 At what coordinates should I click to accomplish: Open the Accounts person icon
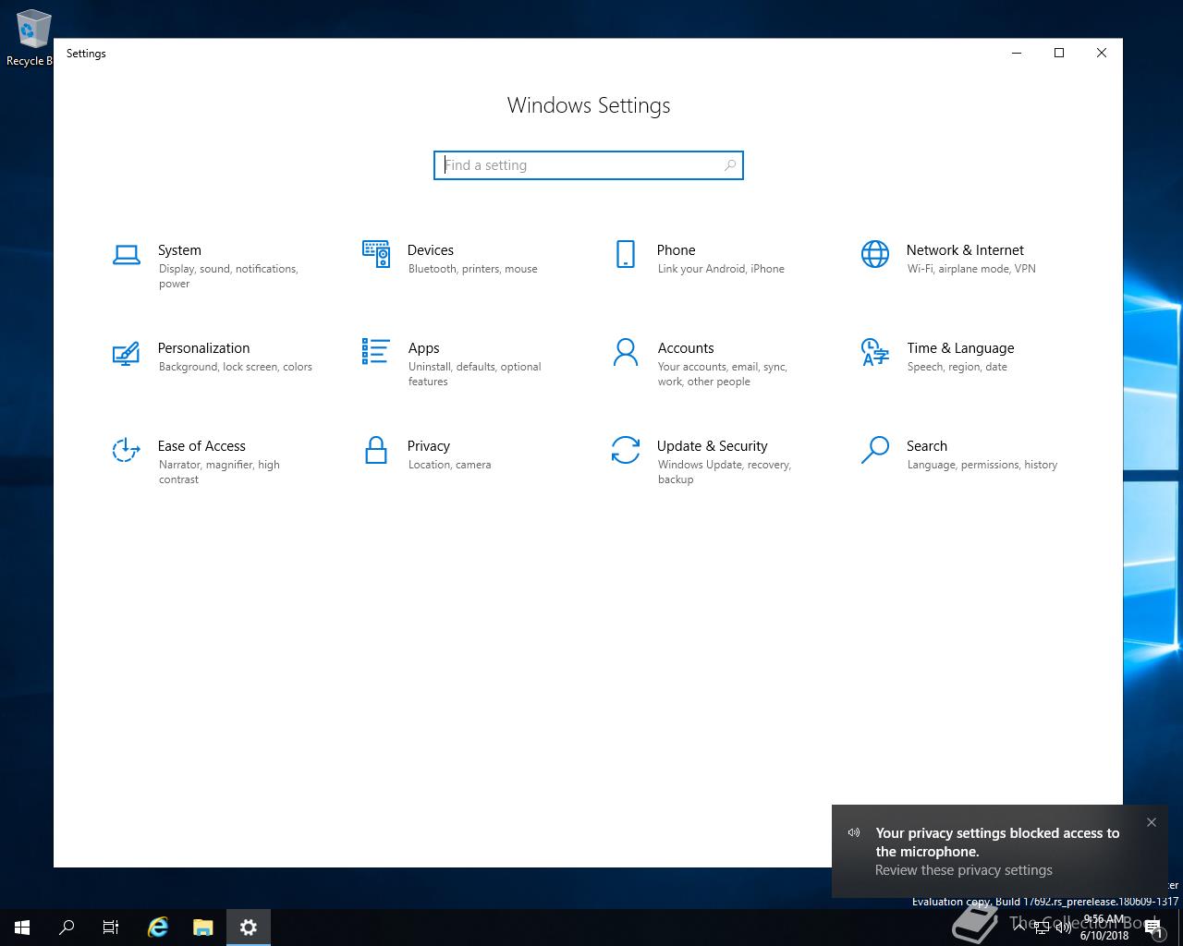pos(626,351)
